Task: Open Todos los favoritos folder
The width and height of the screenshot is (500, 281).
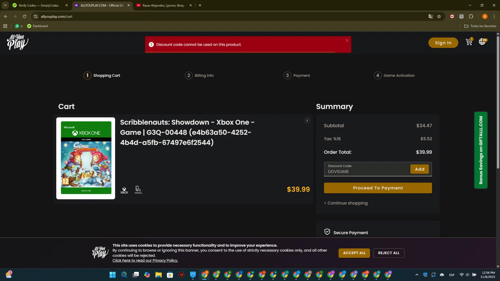Action: point(480,26)
